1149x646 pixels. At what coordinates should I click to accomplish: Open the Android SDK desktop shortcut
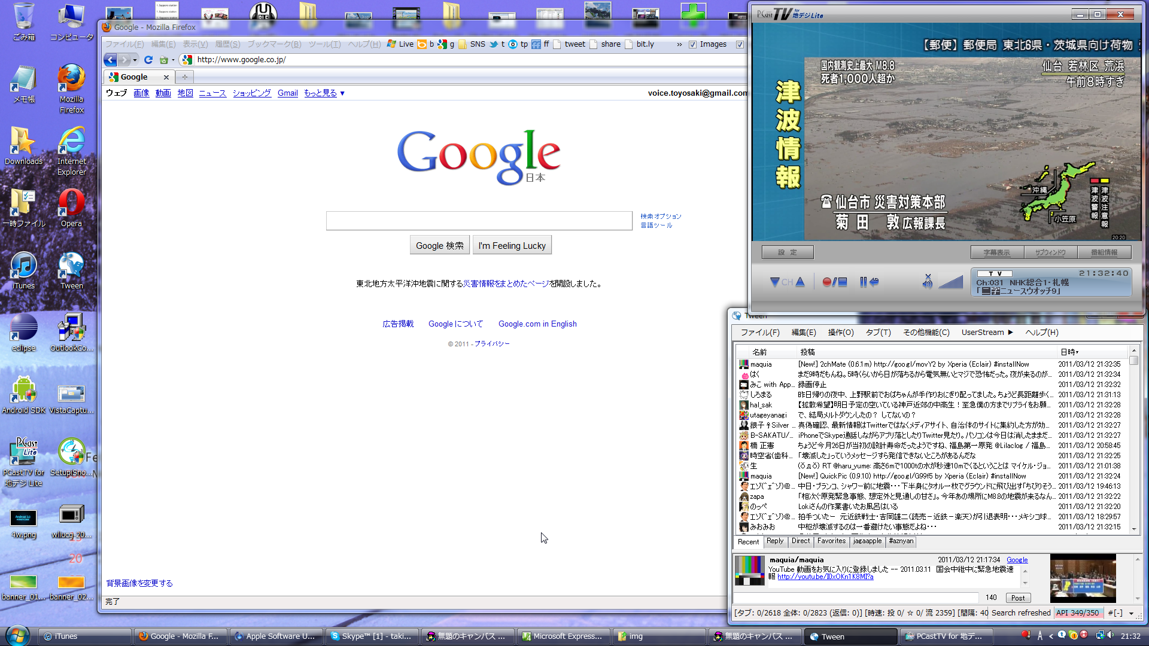23,395
